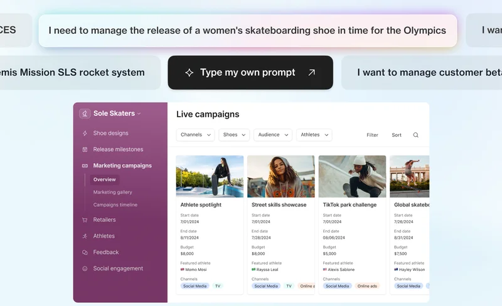Select the Overview sub-item
The width and height of the screenshot is (502, 306).
[x=105, y=179]
